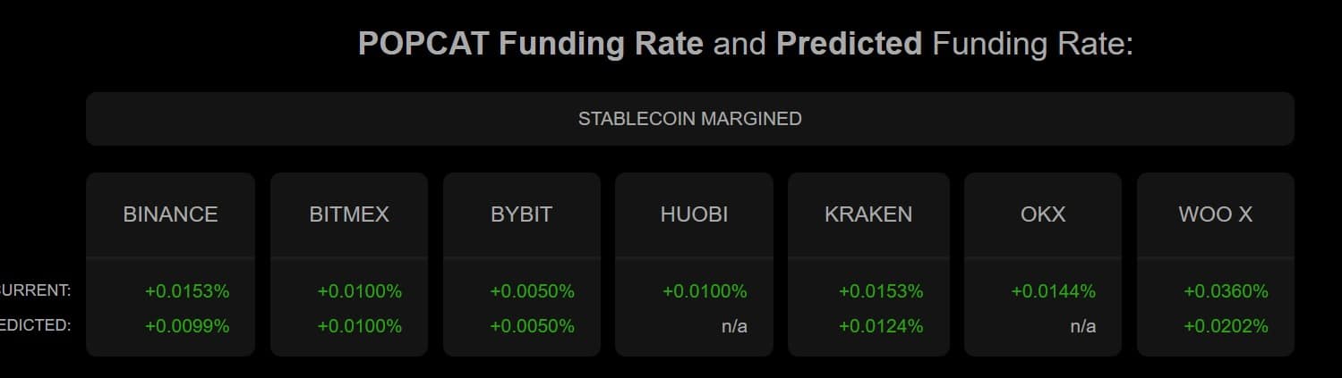Click the WOO X exchange header
The image size is (1342, 378).
point(1215,214)
